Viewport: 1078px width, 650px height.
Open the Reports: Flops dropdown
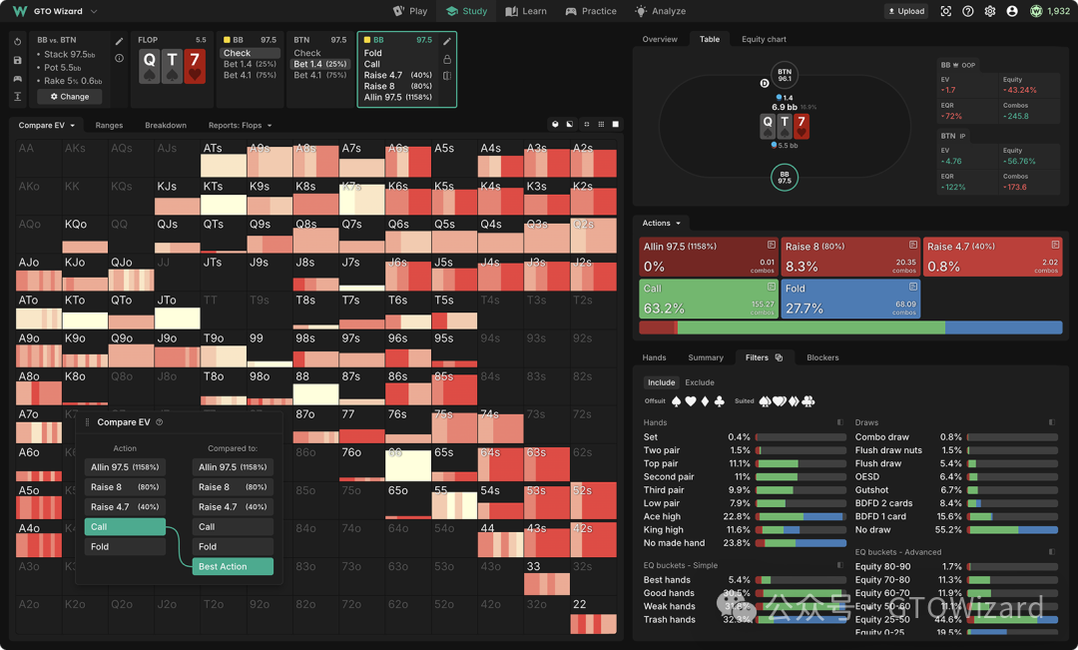(x=240, y=125)
